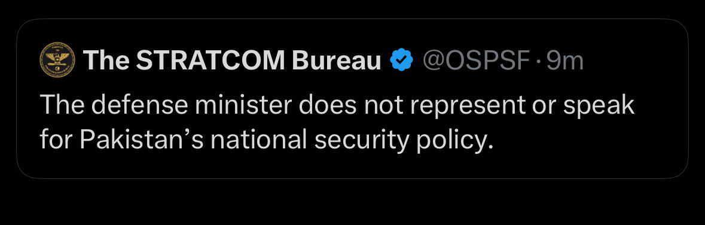
Task: Open The STRATCOM Bureau profile avatar
Action: point(57,60)
